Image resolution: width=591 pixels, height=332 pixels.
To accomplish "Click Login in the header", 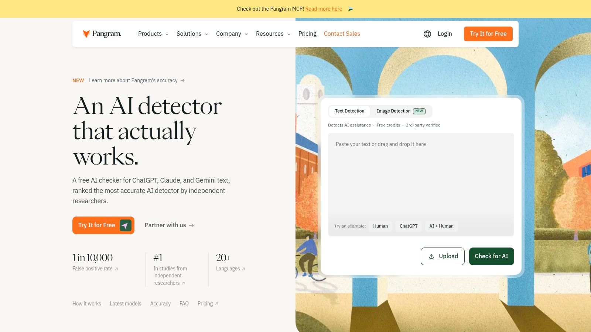I will coord(445,34).
